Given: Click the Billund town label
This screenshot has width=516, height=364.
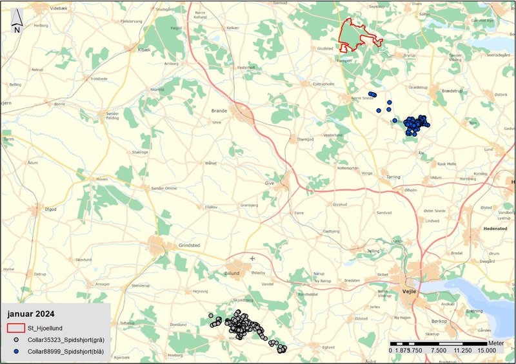Looking at the screenshot, I should coord(235,273).
